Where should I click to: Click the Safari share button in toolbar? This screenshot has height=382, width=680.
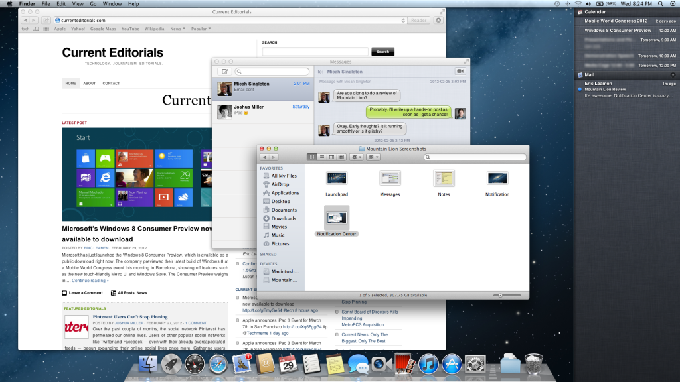[46, 21]
